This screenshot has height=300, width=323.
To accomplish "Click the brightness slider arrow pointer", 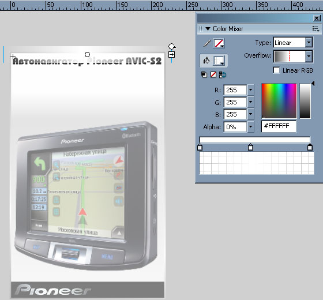I will tap(313, 84).
